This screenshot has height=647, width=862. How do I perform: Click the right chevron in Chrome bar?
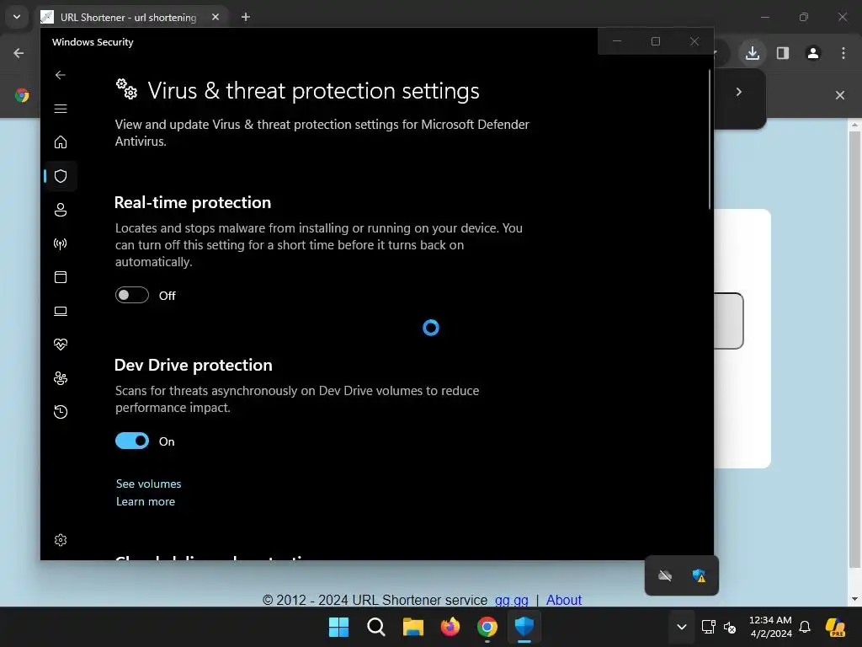click(x=739, y=92)
